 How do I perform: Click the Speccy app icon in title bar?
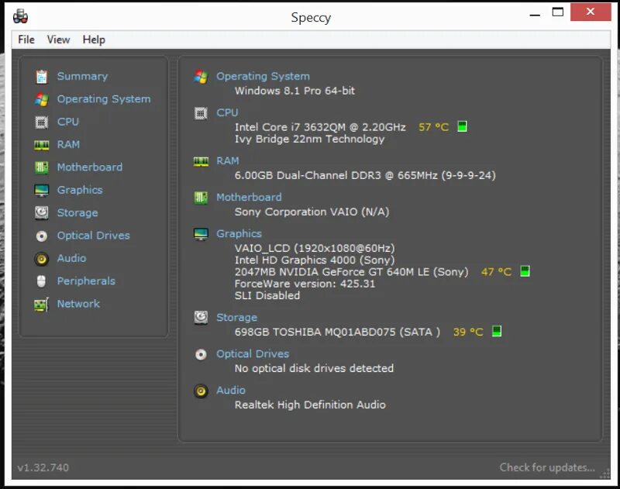[21, 16]
